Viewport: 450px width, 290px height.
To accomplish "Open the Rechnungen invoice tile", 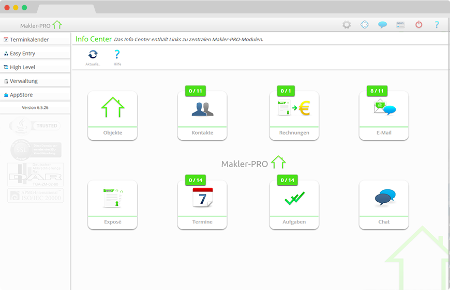I will [x=294, y=116].
